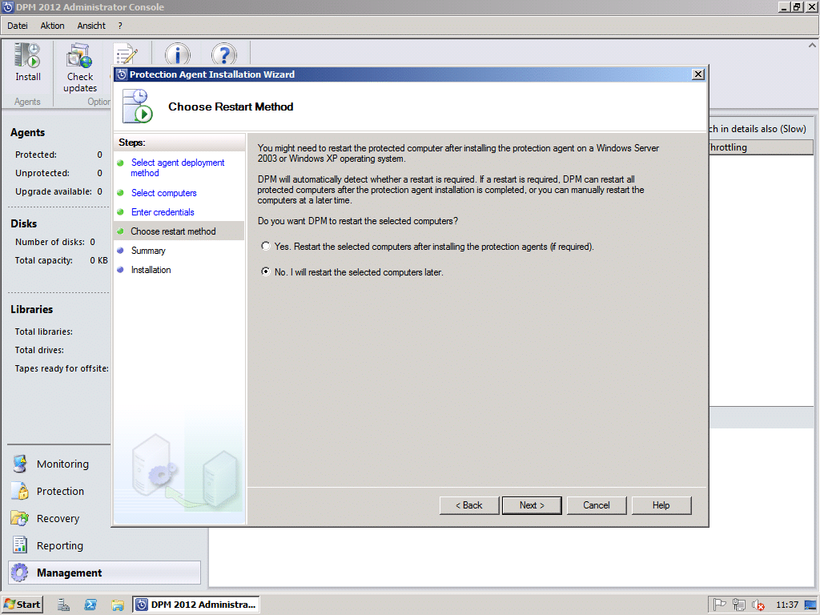Launch PowerShell from the taskbar

tap(90, 605)
